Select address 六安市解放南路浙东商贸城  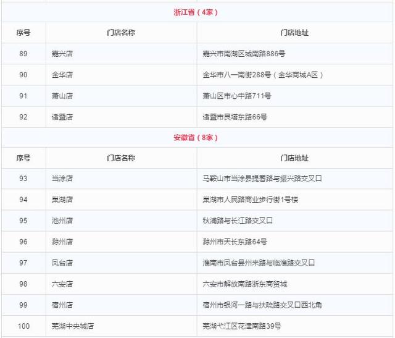(245, 284)
